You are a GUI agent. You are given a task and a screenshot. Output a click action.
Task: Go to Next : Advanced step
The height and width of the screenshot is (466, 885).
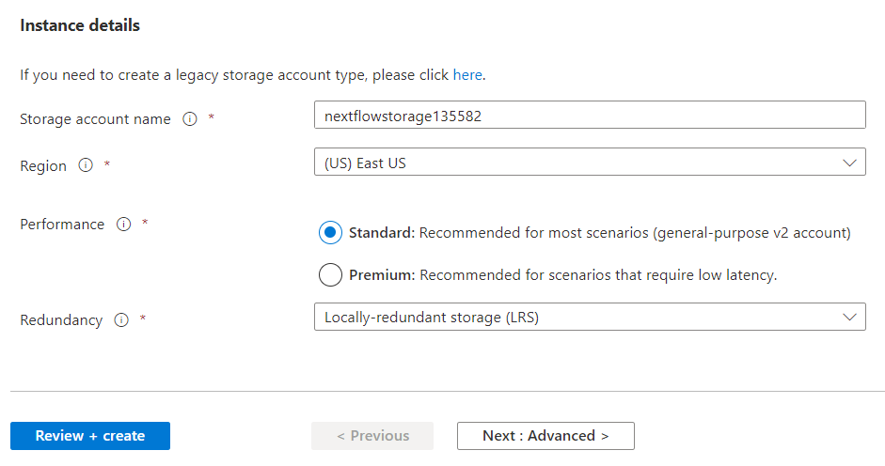click(x=545, y=436)
